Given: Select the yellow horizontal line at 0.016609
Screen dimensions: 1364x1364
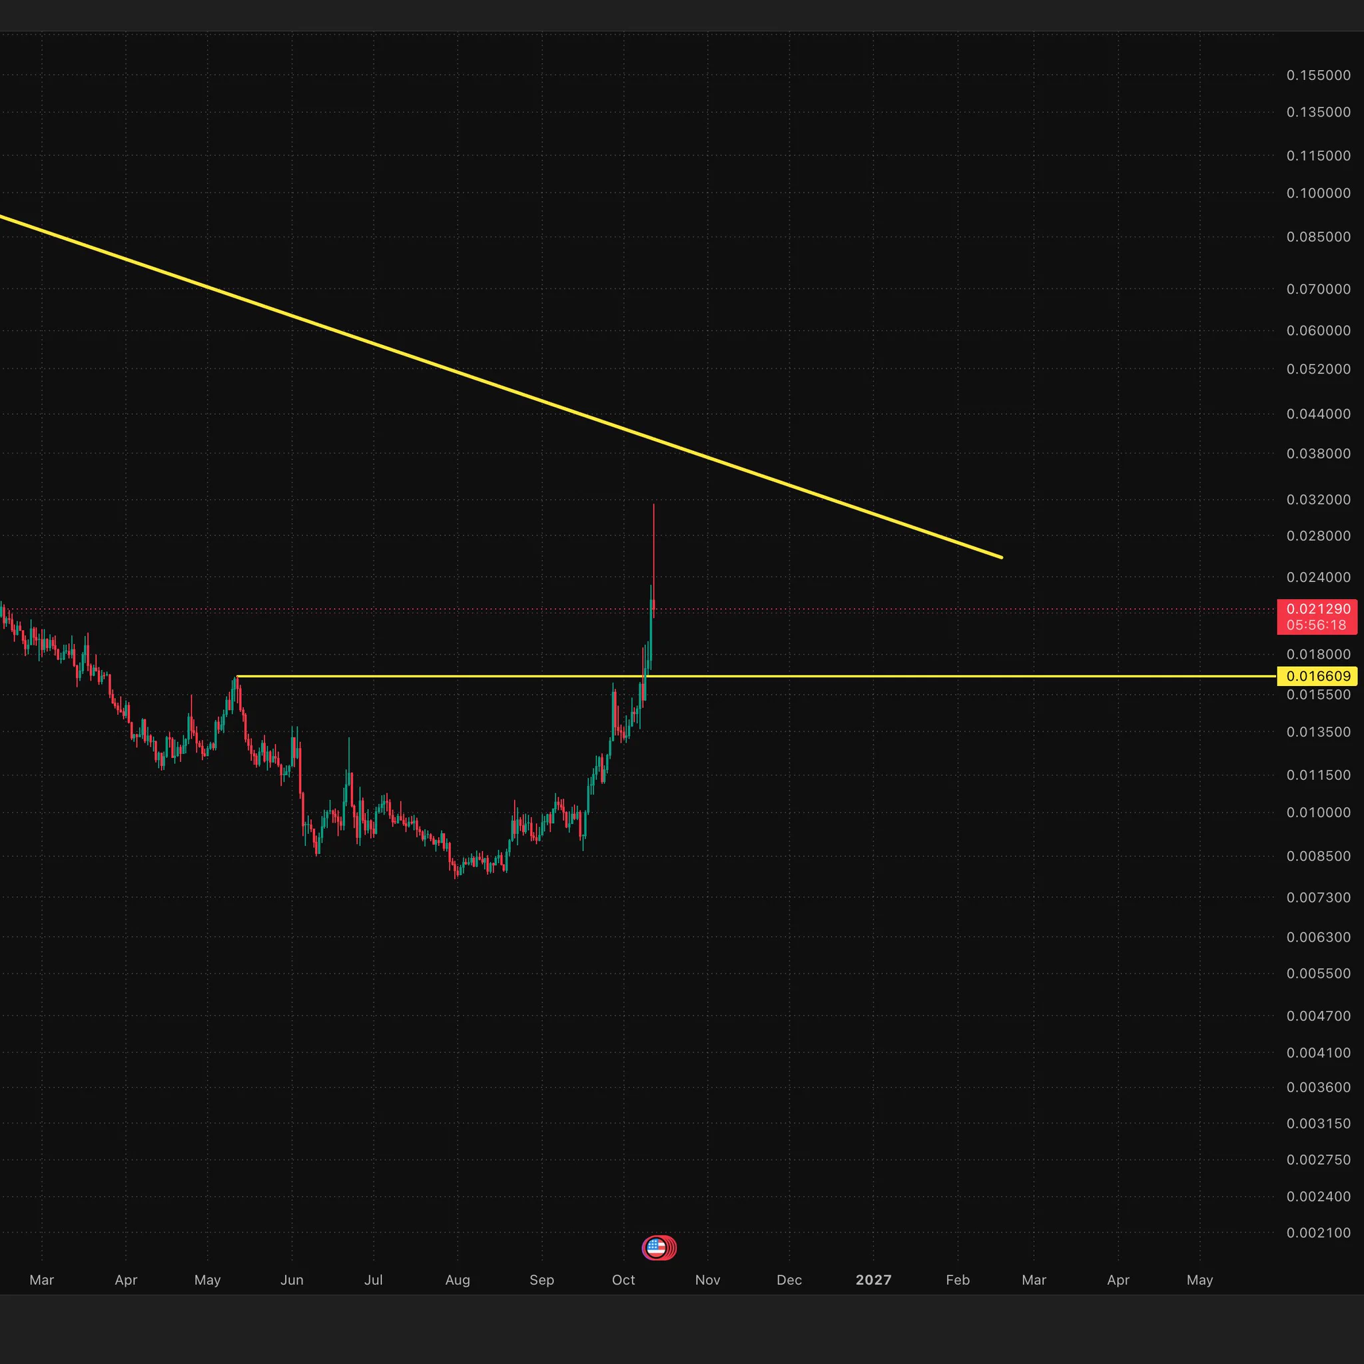Looking at the screenshot, I should tap(757, 677).
